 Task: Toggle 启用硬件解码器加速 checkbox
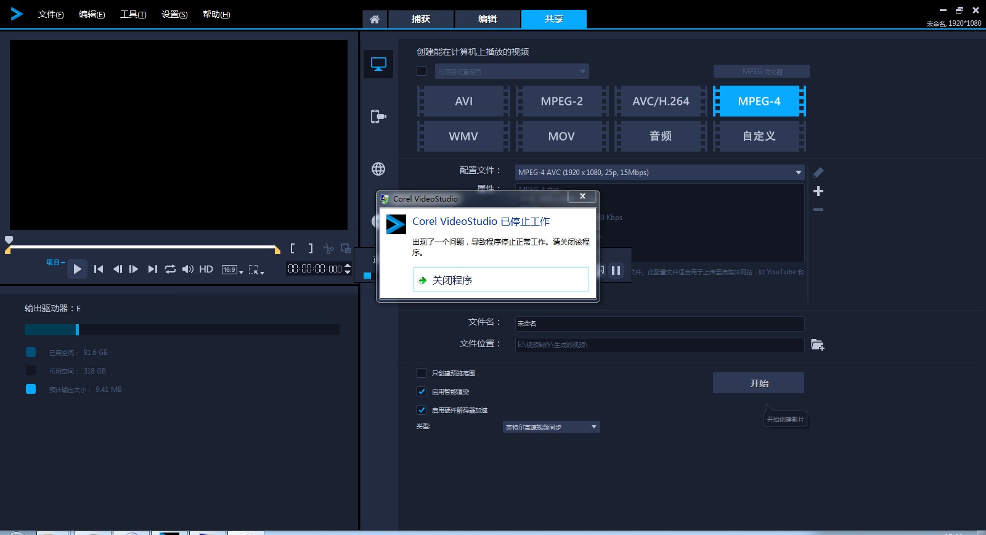tap(422, 410)
